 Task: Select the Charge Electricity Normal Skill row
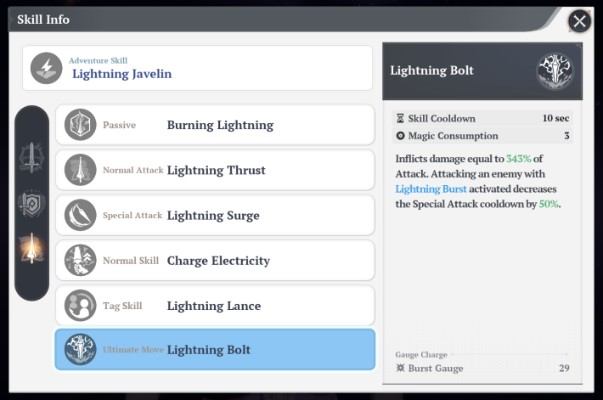coord(215,261)
